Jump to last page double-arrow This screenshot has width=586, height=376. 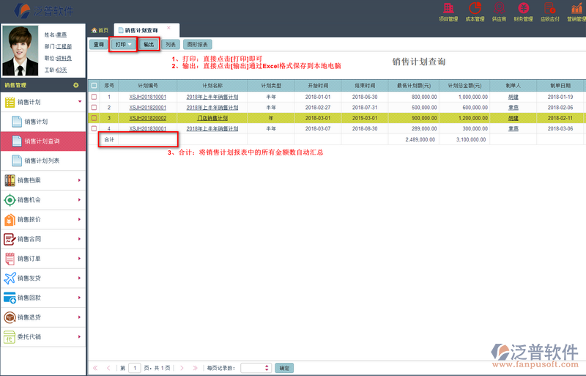coord(194,367)
